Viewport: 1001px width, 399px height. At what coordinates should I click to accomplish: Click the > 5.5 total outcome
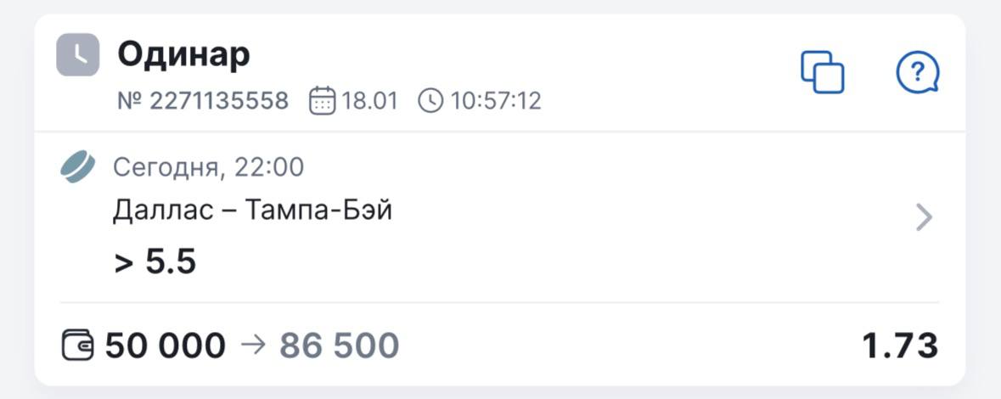[x=155, y=261]
